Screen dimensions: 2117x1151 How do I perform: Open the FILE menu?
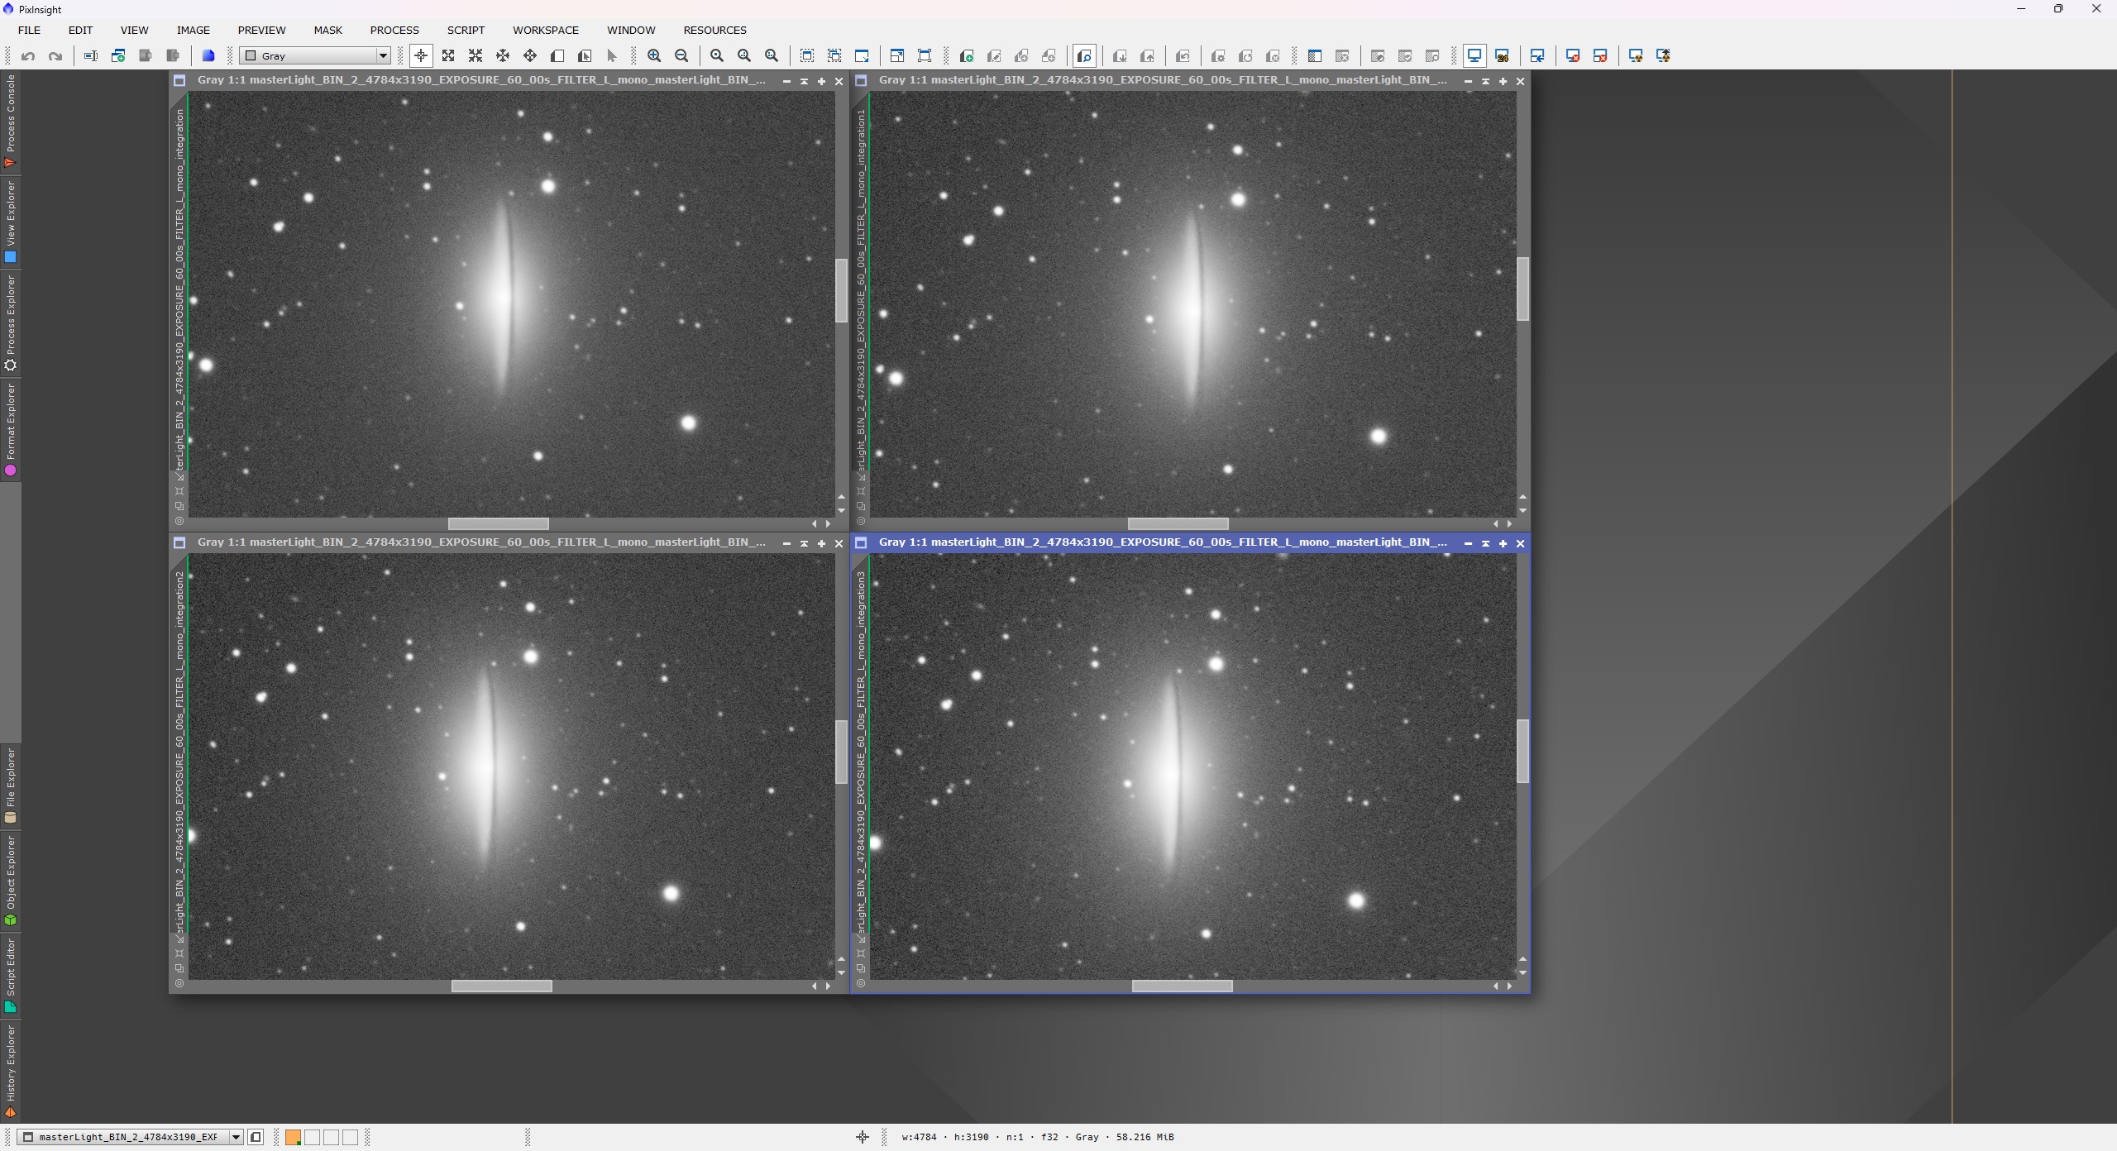click(x=29, y=30)
